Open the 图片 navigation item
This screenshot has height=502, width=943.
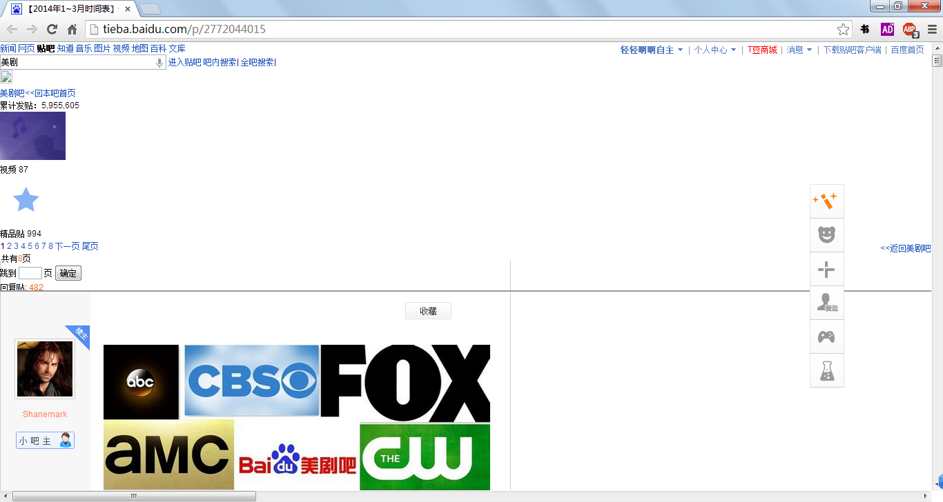(x=102, y=49)
